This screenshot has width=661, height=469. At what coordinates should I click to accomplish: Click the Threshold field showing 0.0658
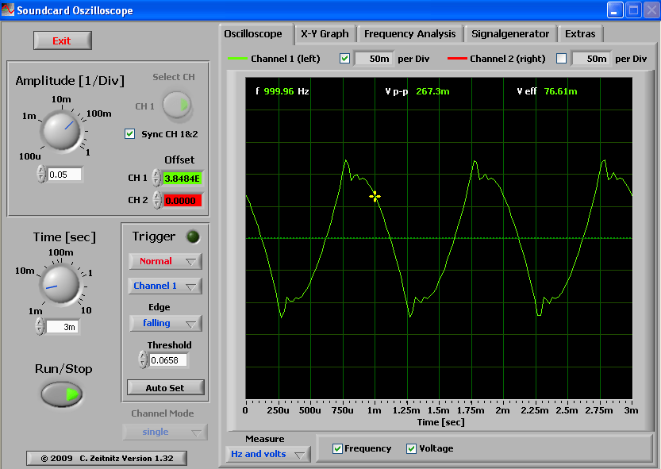[x=167, y=360]
